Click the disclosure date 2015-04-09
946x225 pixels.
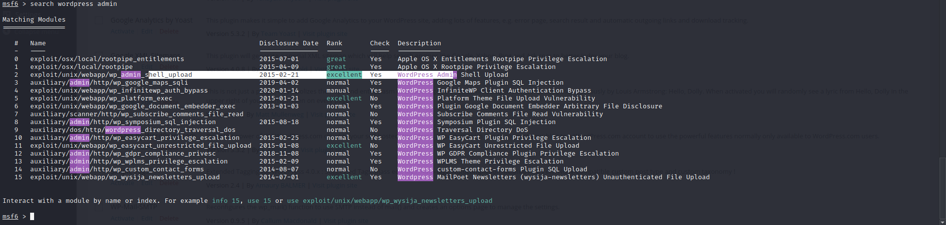pos(279,67)
